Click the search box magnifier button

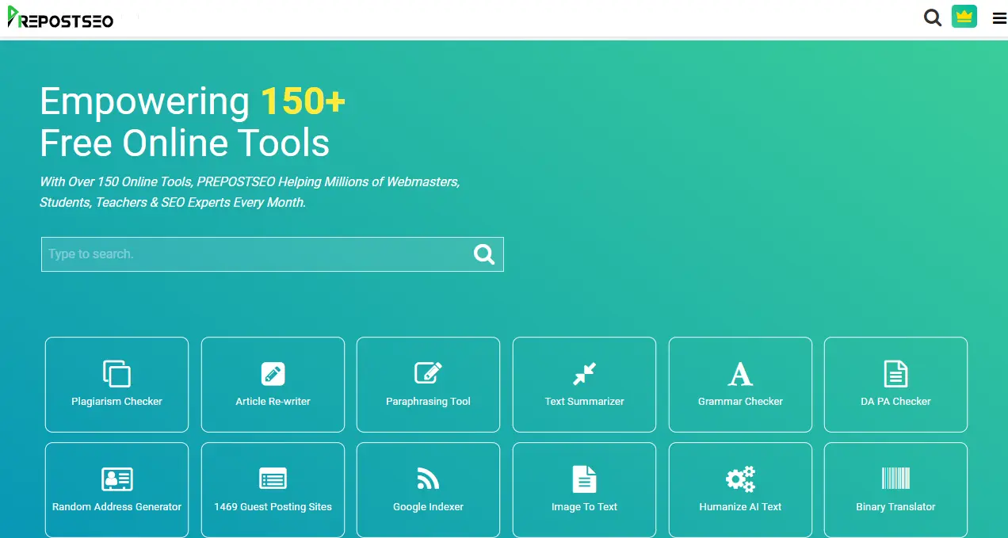484,254
